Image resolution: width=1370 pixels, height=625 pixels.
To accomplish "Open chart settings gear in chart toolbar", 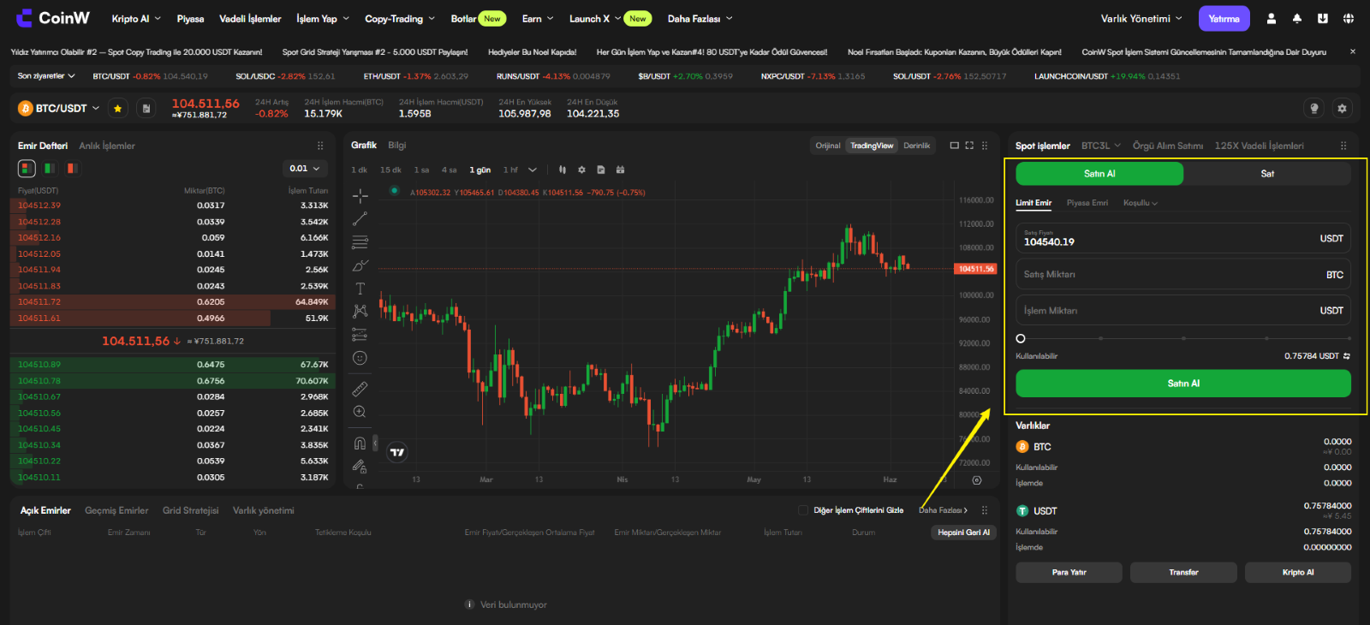I will pos(581,170).
